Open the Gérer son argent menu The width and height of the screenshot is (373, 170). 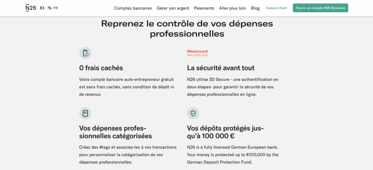173,8
